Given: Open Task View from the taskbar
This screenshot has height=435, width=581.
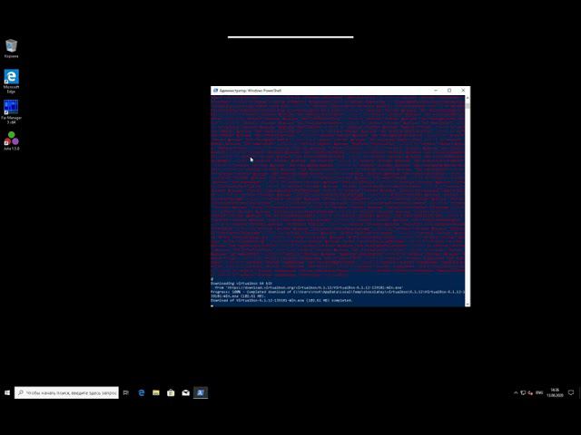Looking at the screenshot, I should [x=126, y=392].
